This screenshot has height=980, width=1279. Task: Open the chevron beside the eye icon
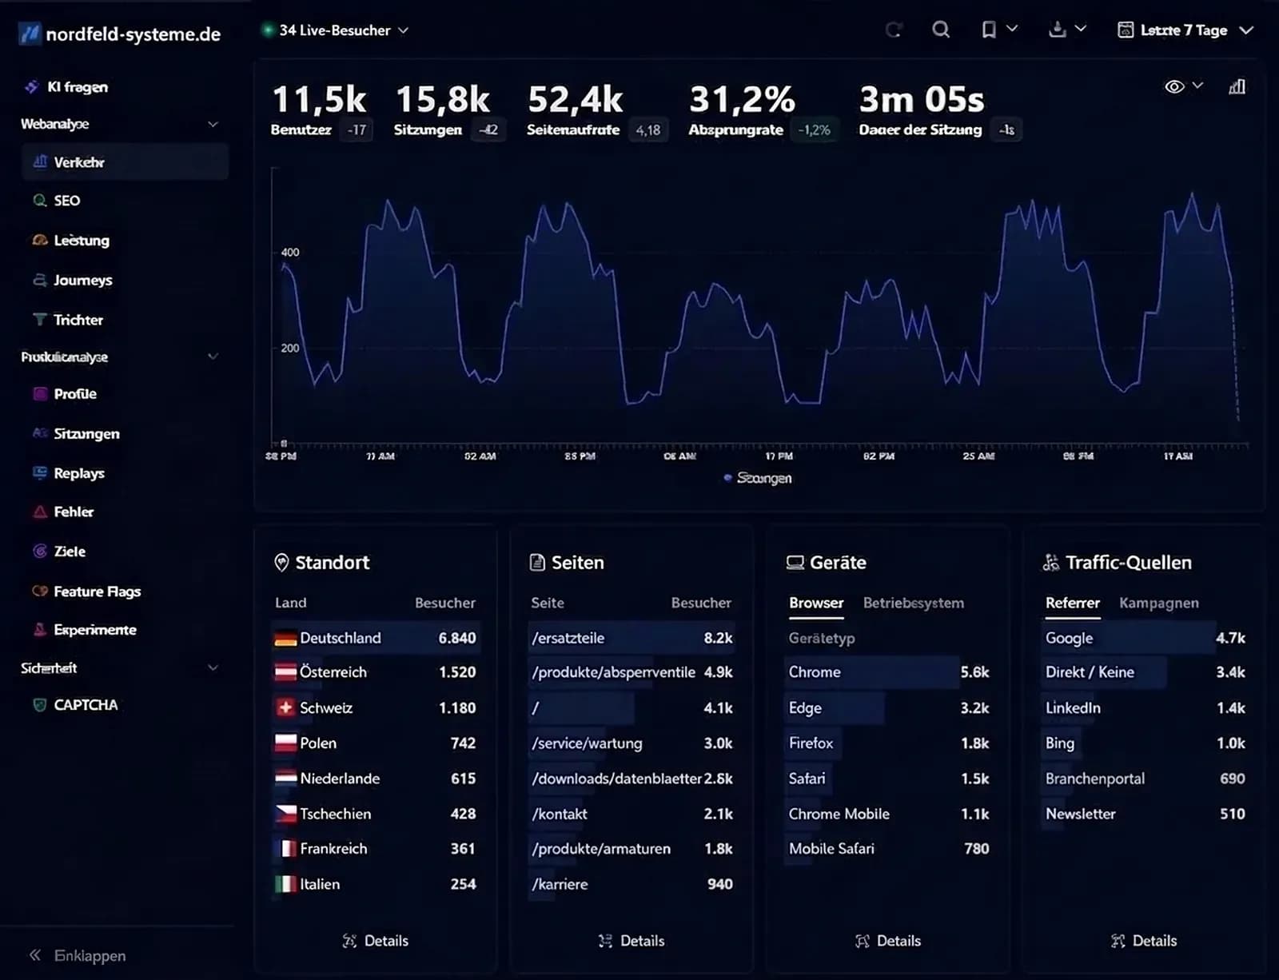click(1197, 86)
